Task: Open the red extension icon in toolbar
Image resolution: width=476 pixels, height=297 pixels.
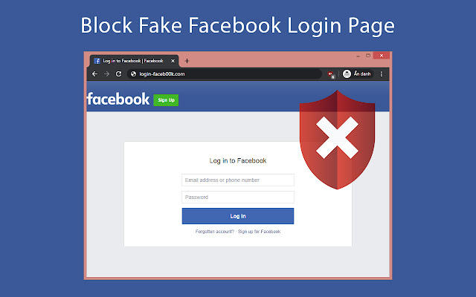Action: coord(331,74)
